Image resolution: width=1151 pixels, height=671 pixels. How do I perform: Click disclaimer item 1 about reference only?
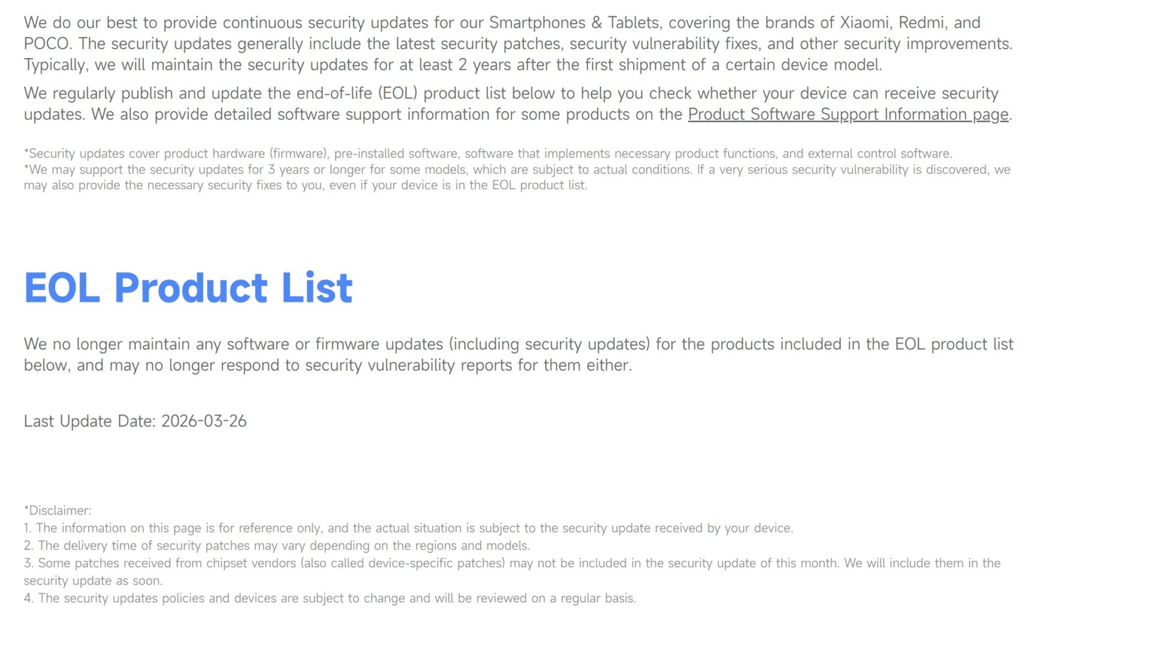pos(408,528)
